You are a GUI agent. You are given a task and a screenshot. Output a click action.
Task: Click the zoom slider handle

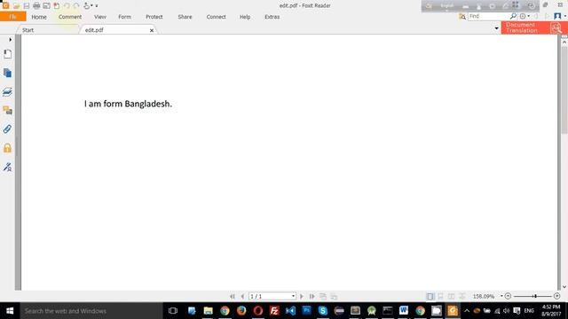535,296
